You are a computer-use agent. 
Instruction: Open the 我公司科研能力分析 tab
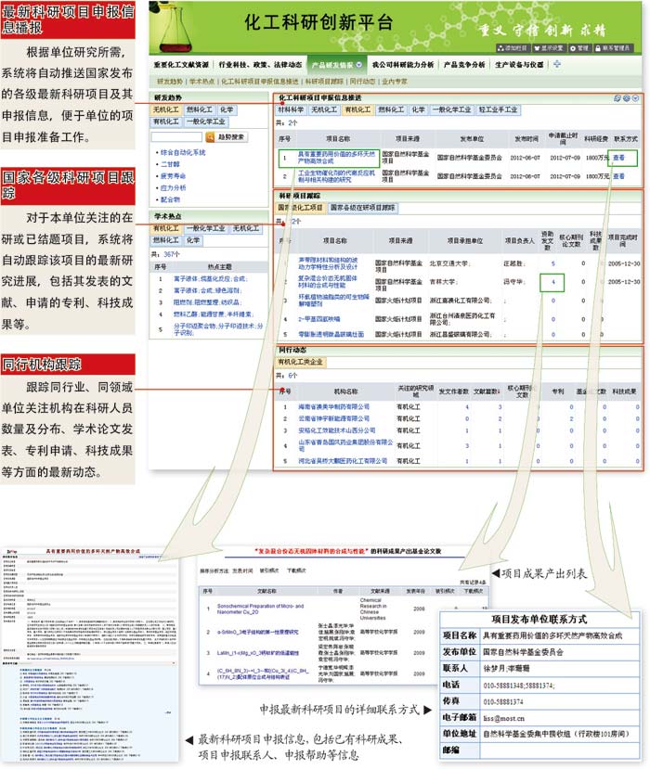pyautogui.click(x=403, y=65)
